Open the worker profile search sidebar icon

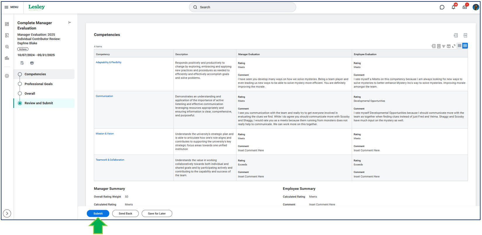click(7, 35)
